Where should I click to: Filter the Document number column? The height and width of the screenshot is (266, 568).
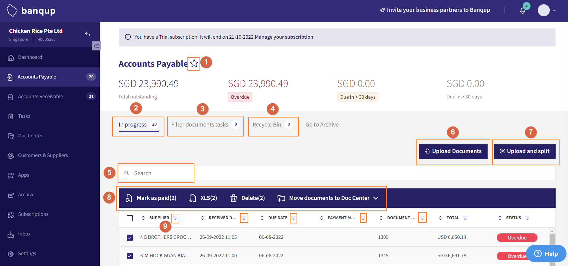click(x=422, y=218)
